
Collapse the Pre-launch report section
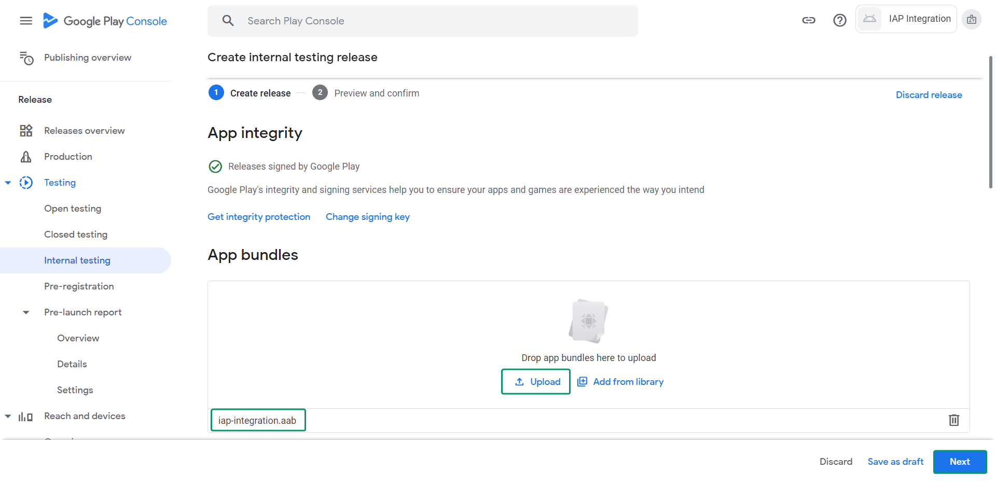point(26,312)
